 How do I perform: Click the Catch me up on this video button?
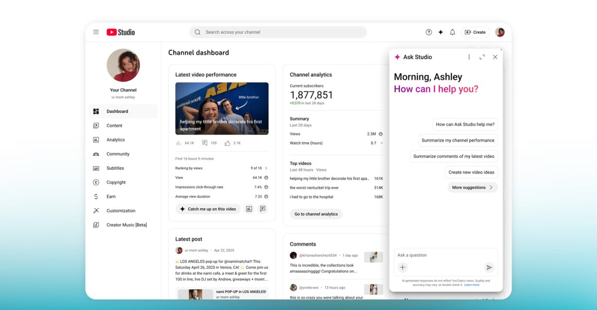click(207, 209)
